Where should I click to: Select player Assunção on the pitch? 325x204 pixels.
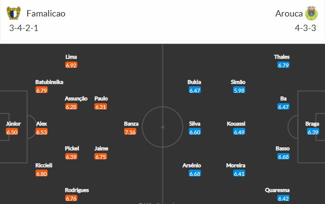[76, 98]
